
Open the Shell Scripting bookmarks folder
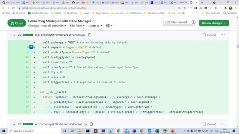(x=134, y=13)
